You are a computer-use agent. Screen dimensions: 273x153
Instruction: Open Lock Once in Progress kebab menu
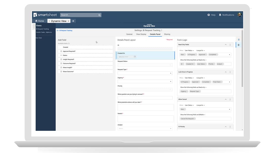tap(230, 72)
